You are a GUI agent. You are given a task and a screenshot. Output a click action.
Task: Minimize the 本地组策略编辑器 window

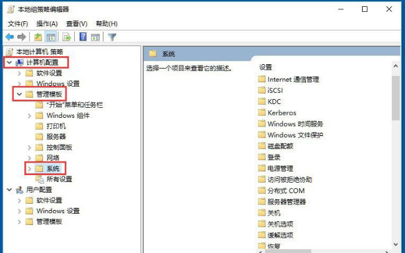pyautogui.click(x=341, y=9)
